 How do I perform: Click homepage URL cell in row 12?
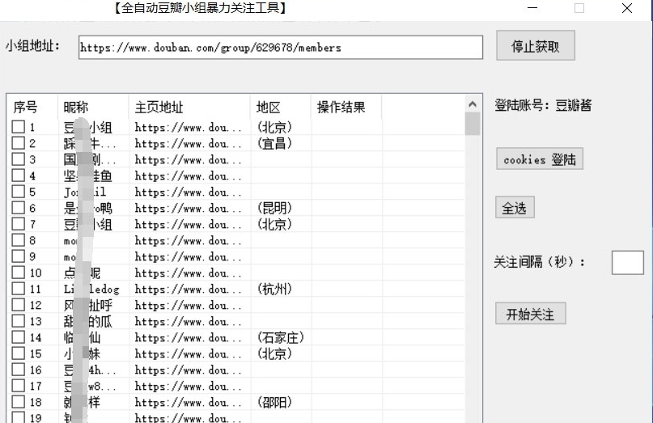click(x=189, y=305)
